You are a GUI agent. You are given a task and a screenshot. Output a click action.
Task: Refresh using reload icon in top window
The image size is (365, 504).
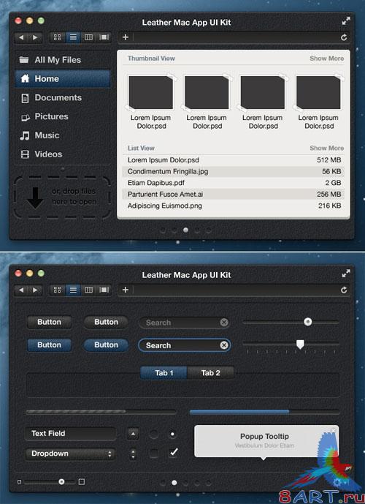tap(344, 37)
